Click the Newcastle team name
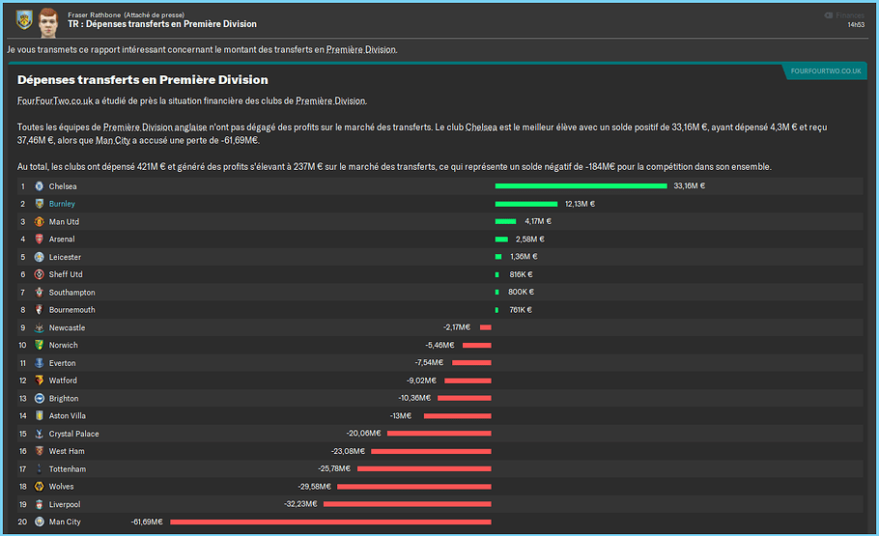The height and width of the screenshot is (536, 879). 67,327
